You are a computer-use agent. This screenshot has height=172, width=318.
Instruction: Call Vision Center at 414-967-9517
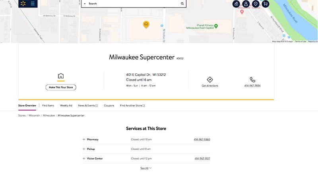(202, 159)
